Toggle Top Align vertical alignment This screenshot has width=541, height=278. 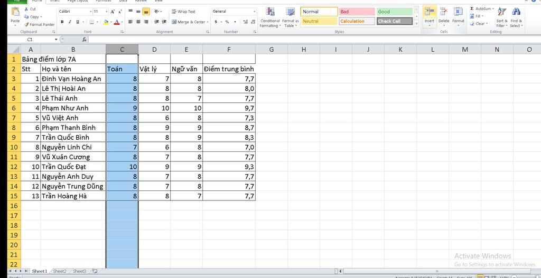coord(130,12)
